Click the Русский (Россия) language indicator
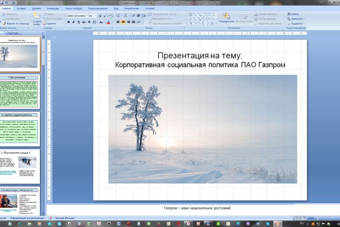 pos(65,218)
